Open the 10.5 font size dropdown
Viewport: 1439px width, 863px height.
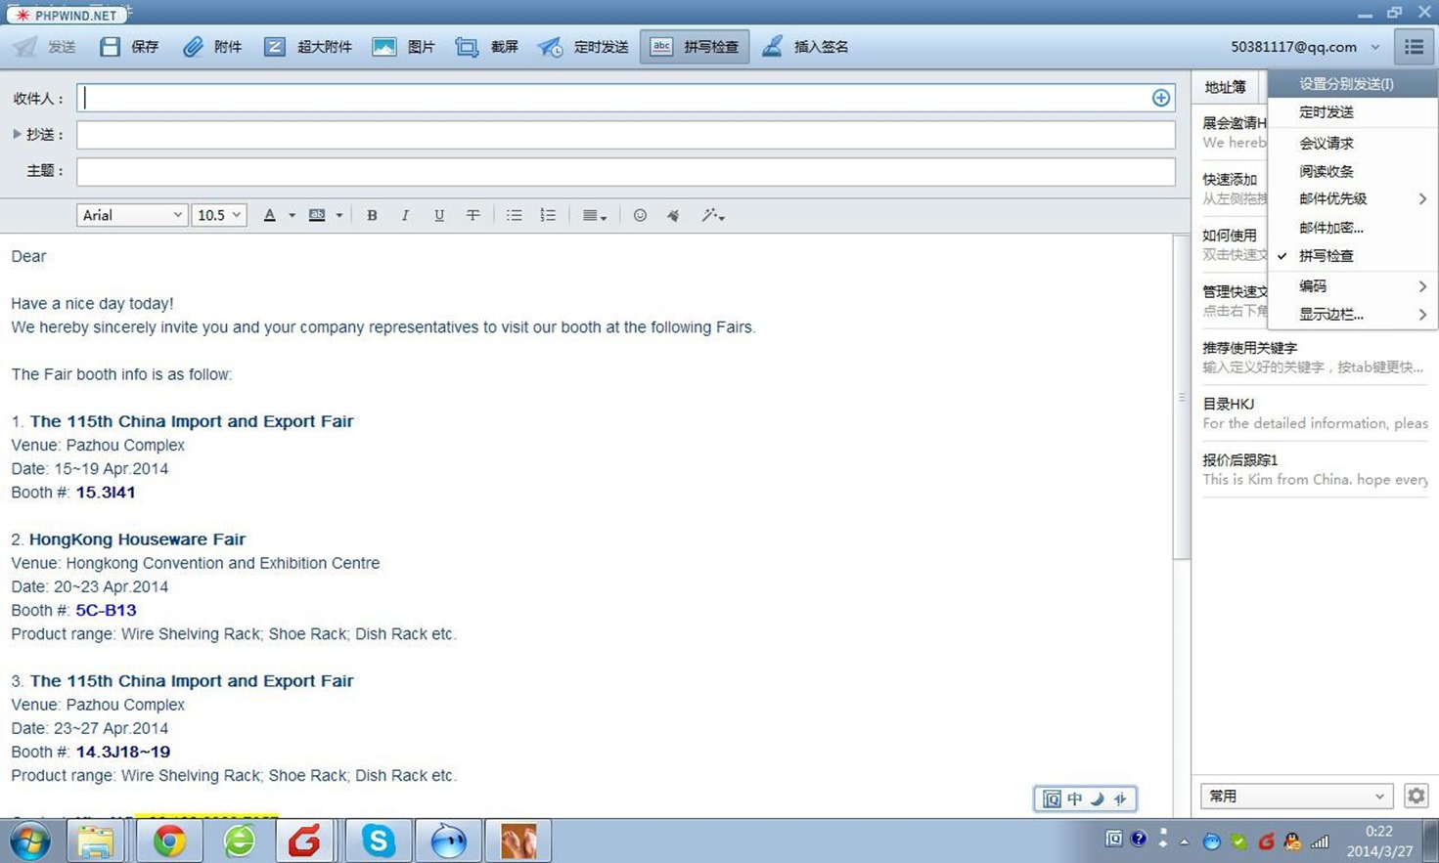tap(218, 215)
